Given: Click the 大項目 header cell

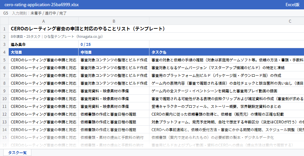Looking at the screenshot, I should click(x=43, y=52).
